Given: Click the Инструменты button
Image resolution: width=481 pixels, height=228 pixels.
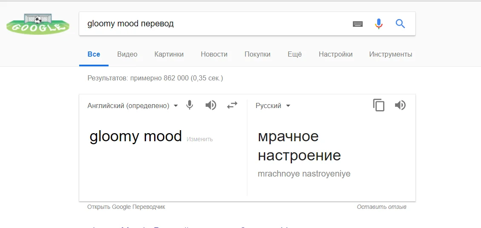Looking at the screenshot, I should click(390, 54).
